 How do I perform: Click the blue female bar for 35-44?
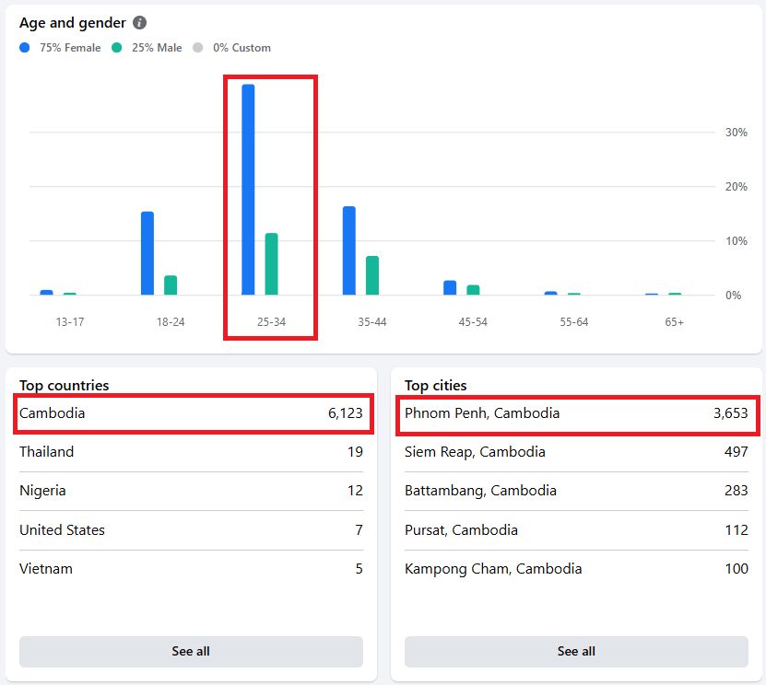tap(349, 250)
